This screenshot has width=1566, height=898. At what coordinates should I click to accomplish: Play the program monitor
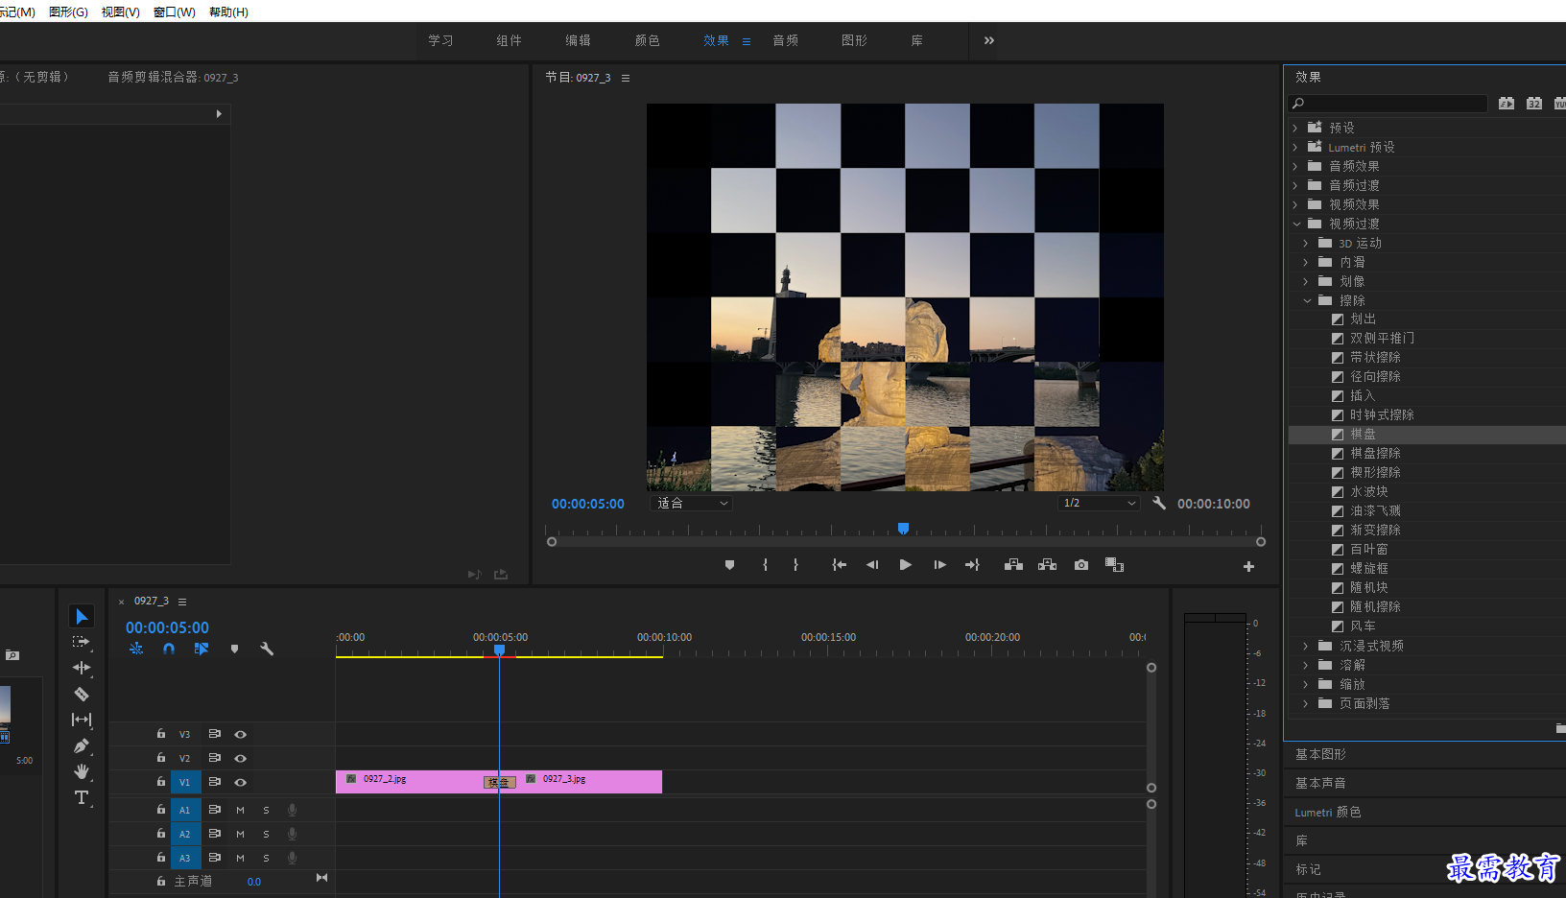click(x=905, y=565)
